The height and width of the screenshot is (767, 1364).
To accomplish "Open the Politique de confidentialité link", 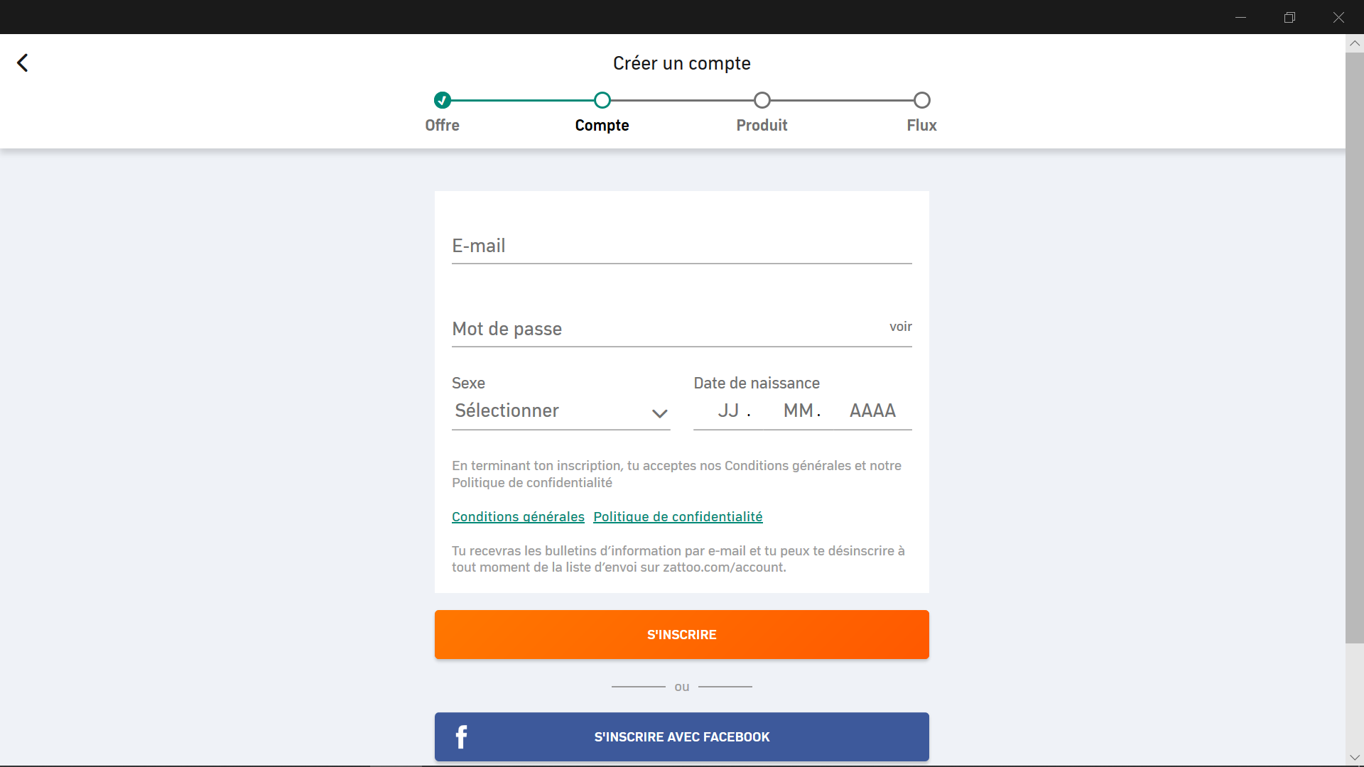I will coord(678,516).
